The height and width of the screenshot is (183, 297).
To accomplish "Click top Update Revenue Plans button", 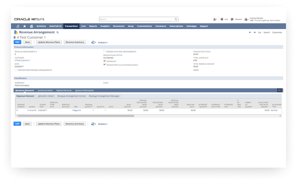I will [49, 42].
